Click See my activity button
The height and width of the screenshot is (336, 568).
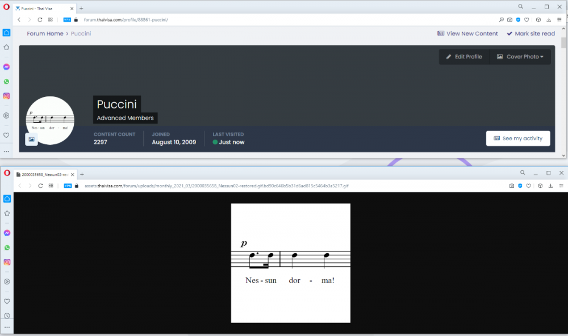[x=518, y=138]
